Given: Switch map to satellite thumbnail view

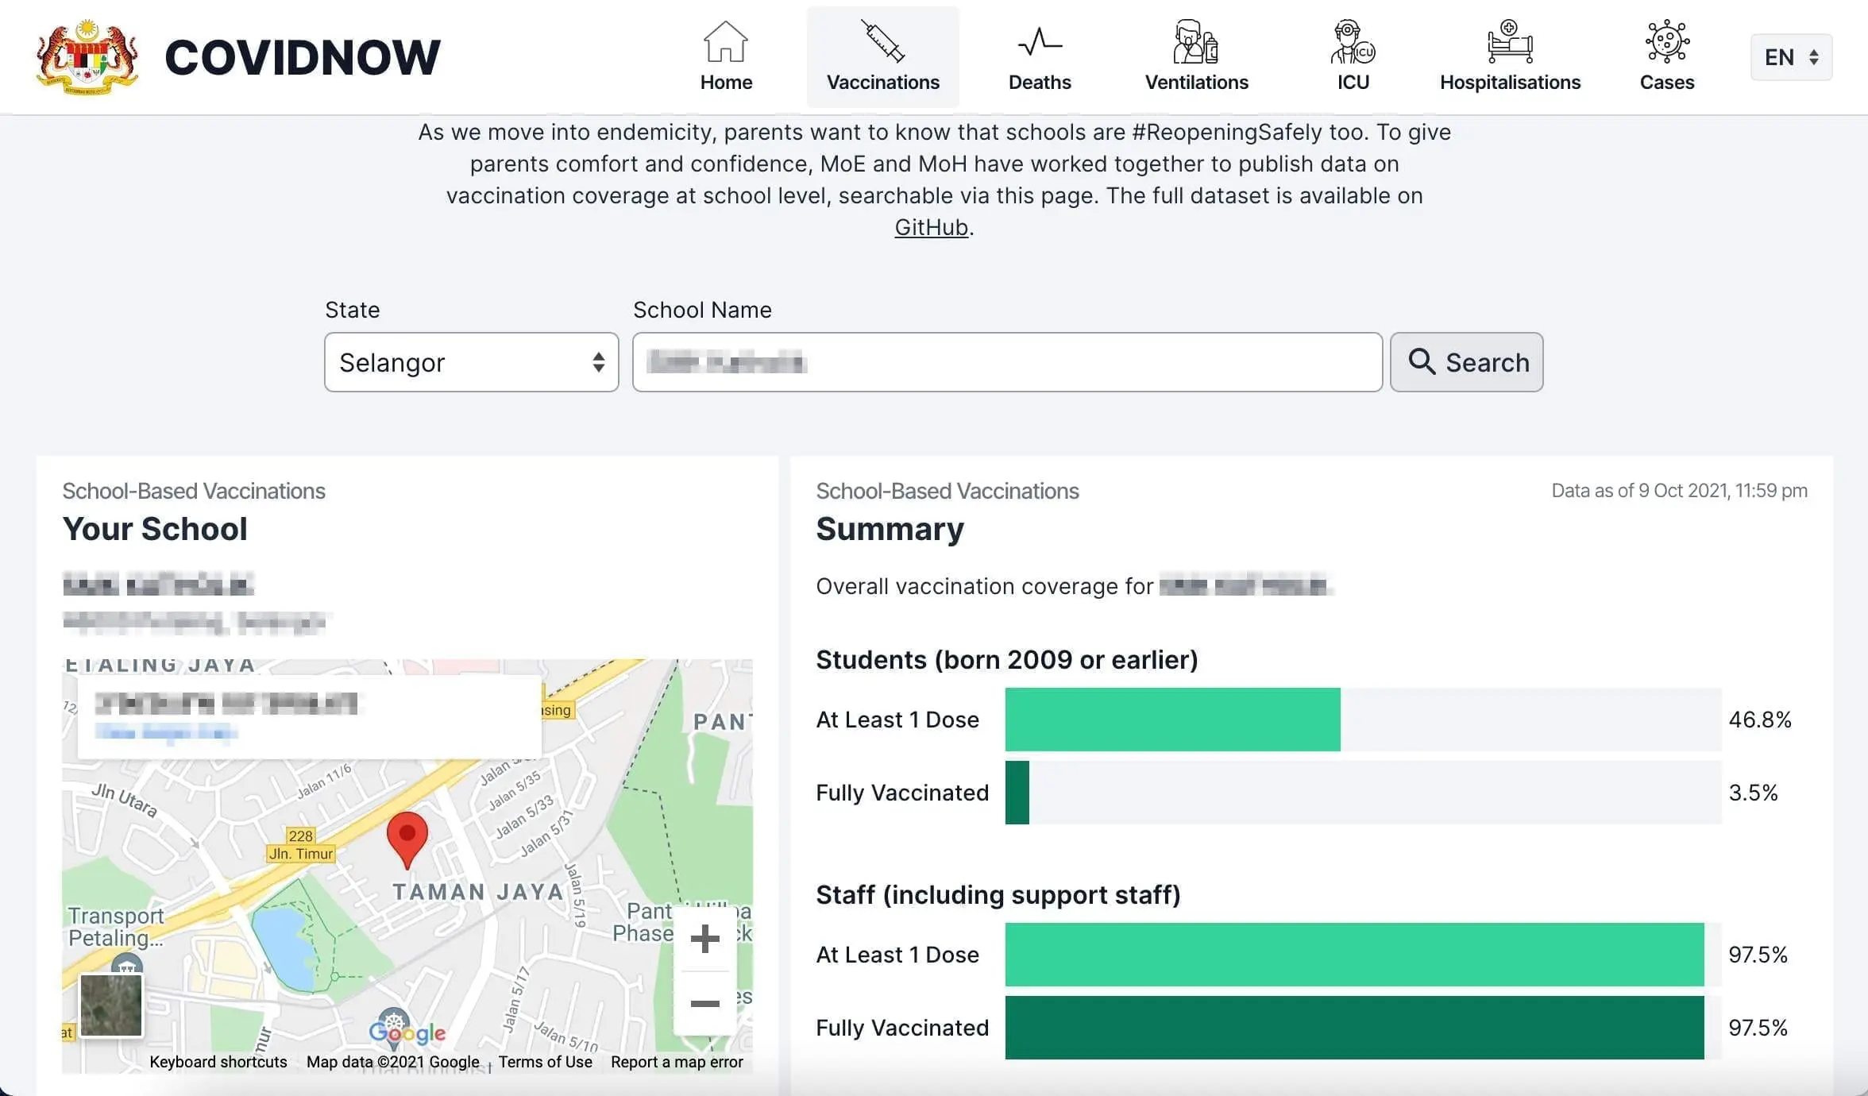Looking at the screenshot, I should coord(111,1005).
